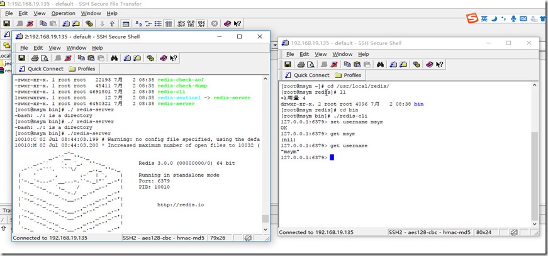Select Large Icons view in File Transfer toolbar
This screenshot has height=256, width=548.
(x=139, y=24)
